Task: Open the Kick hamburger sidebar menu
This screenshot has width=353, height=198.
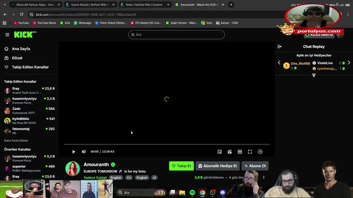Action: pos(7,35)
